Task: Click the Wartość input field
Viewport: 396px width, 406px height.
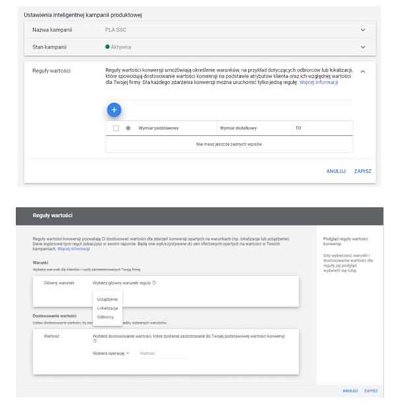Action: (162, 354)
